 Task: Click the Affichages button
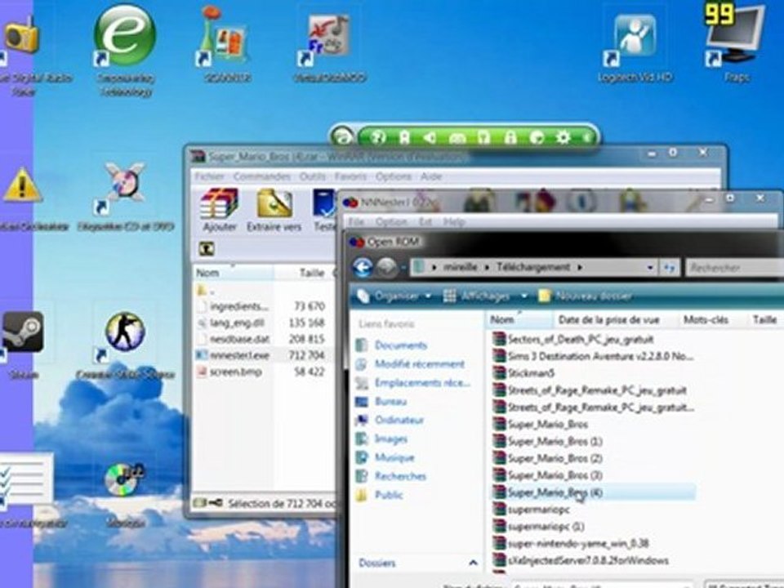pos(478,296)
